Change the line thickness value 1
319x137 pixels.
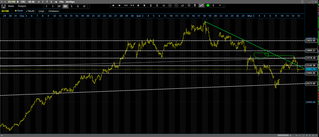(x=213, y=5)
